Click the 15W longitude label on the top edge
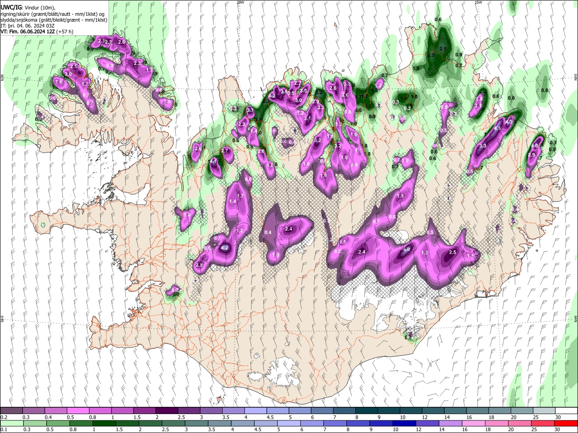This screenshot has height=433, width=578. (x=478, y=2)
